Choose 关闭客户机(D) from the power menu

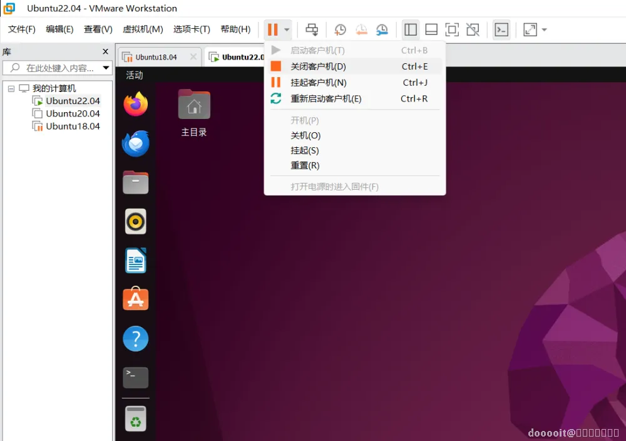(x=320, y=66)
